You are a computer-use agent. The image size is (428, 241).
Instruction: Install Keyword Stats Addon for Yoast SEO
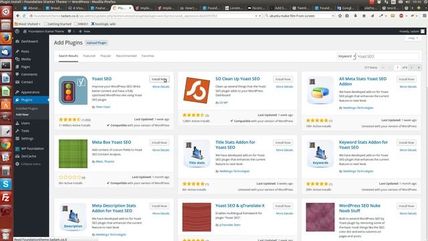(x=407, y=143)
